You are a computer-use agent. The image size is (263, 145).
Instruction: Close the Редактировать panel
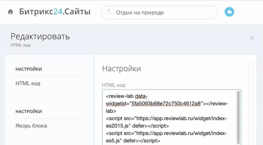pyautogui.click(x=252, y=38)
